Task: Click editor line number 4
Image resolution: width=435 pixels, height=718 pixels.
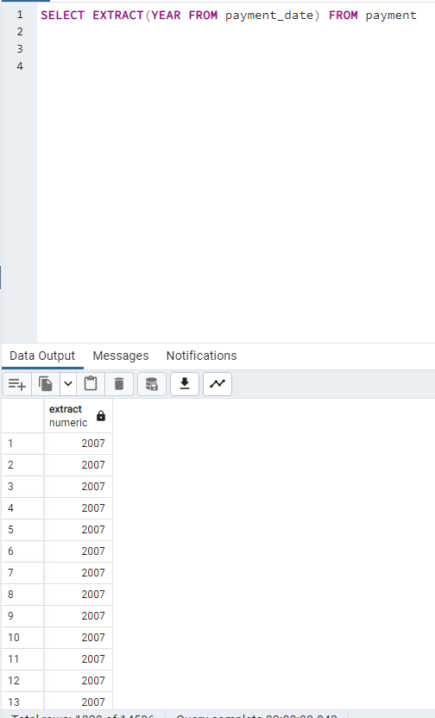Action: tap(20, 66)
